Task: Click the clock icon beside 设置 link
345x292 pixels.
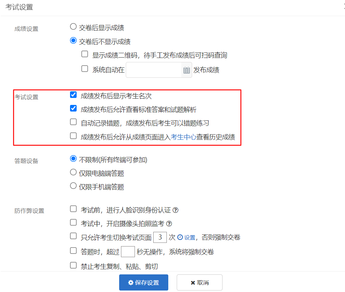Action: point(180,237)
